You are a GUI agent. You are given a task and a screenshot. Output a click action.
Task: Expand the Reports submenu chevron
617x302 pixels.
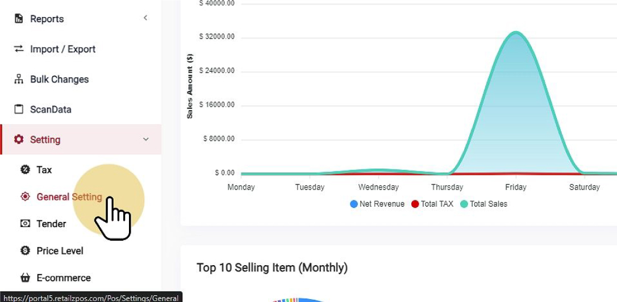(x=145, y=18)
